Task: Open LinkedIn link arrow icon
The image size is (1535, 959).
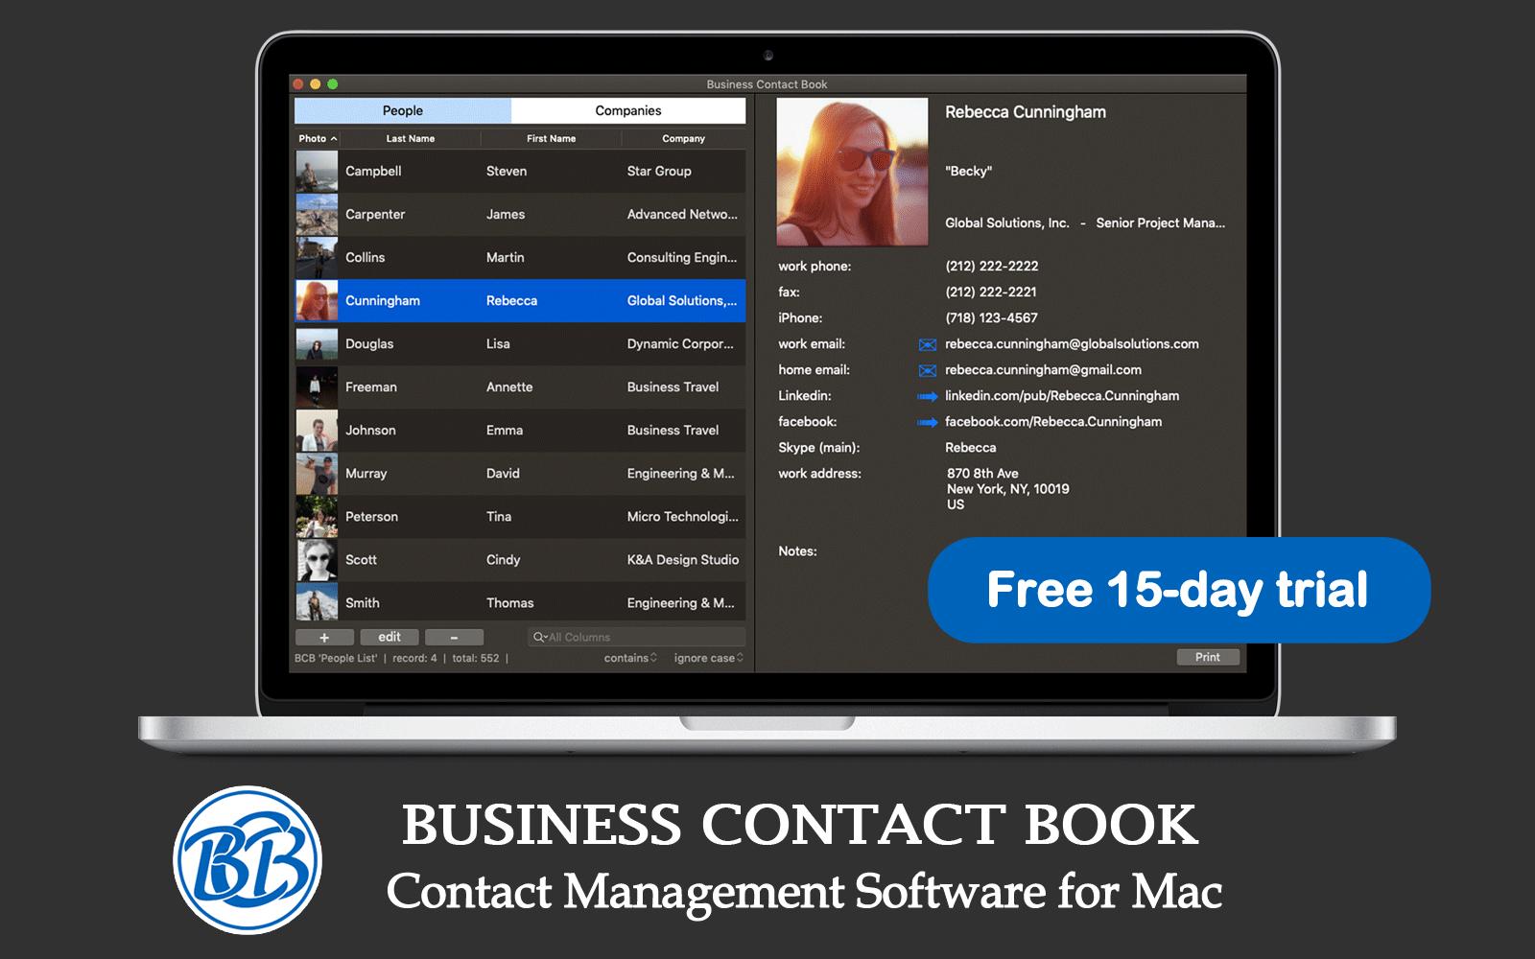Action: tap(927, 396)
